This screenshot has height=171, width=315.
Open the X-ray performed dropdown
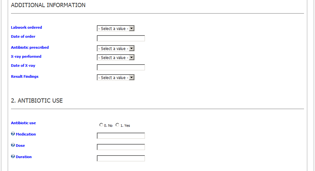coord(116,57)
